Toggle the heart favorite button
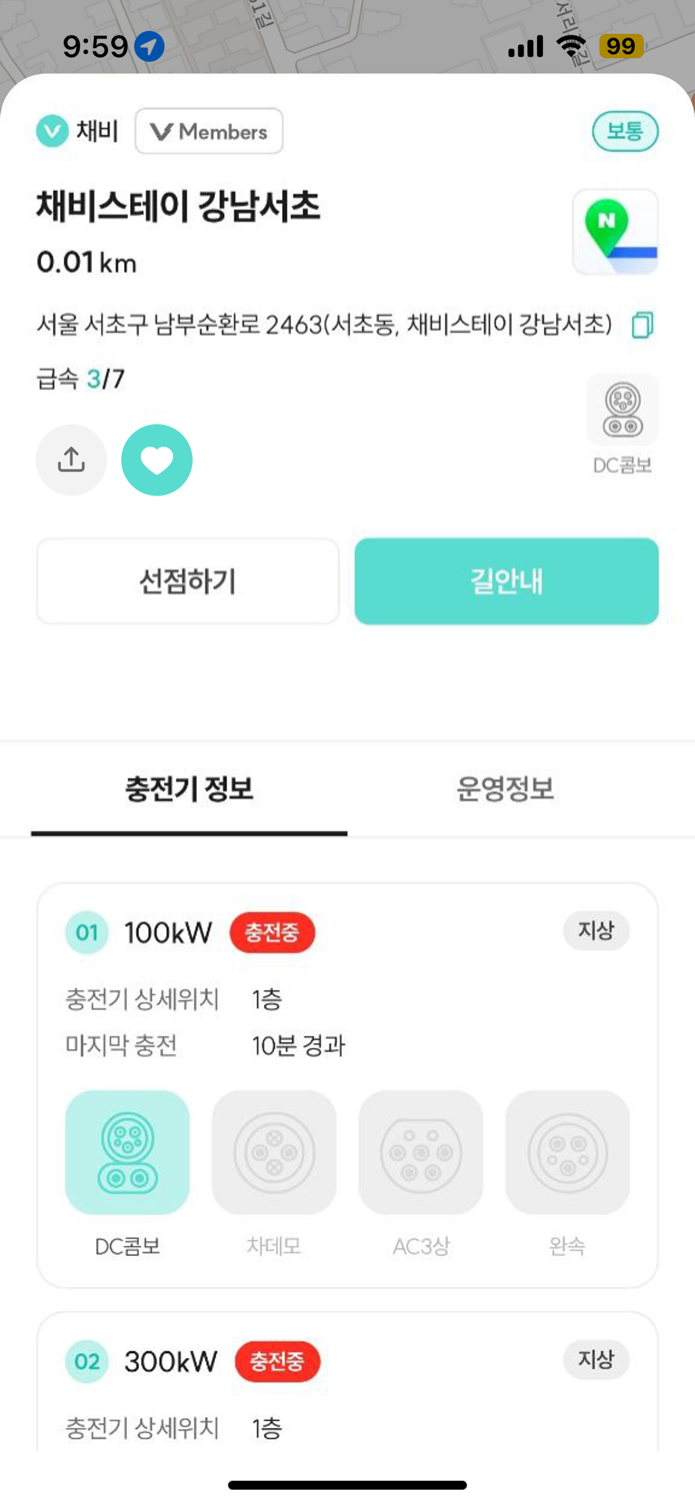695x1504 pixels. coord(157,459)
